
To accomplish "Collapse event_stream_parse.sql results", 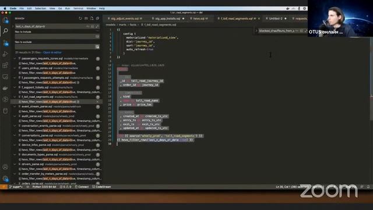I will pyautogui.click(x=15, y=106).
